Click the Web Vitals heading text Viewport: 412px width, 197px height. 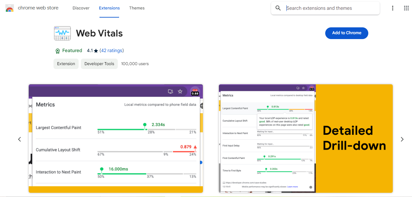coord(99,33)
